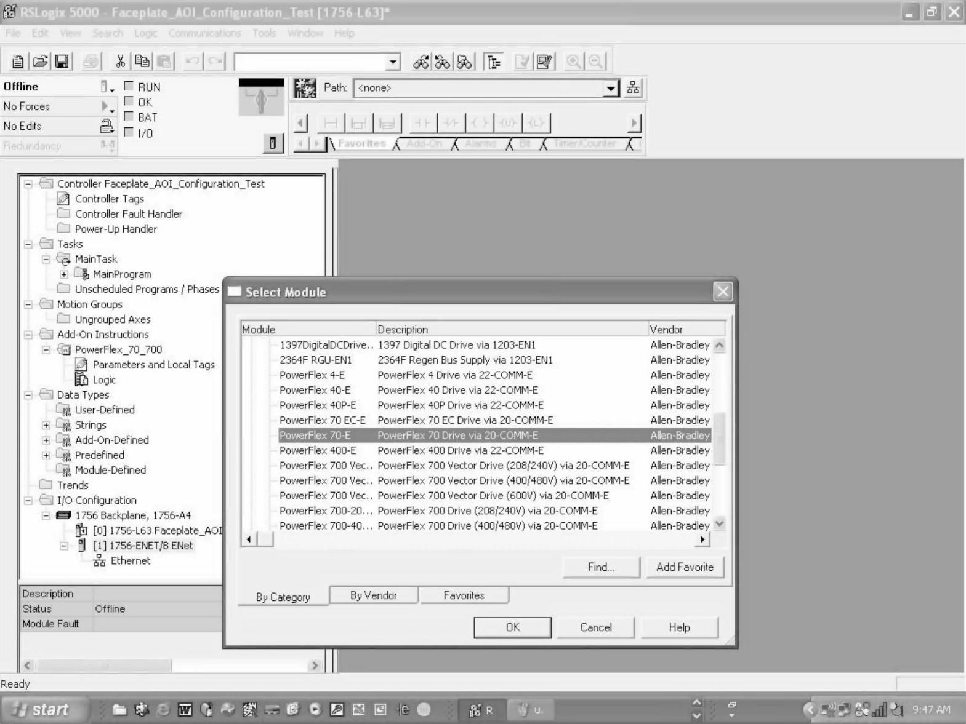Click OK in Select Module dialog

coord(512,627)
